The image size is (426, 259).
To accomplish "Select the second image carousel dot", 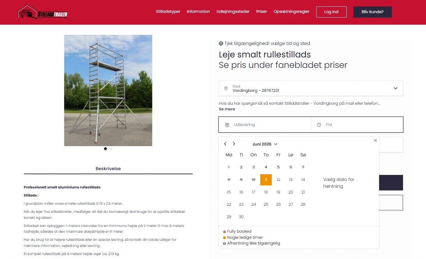I will point(111,149).
